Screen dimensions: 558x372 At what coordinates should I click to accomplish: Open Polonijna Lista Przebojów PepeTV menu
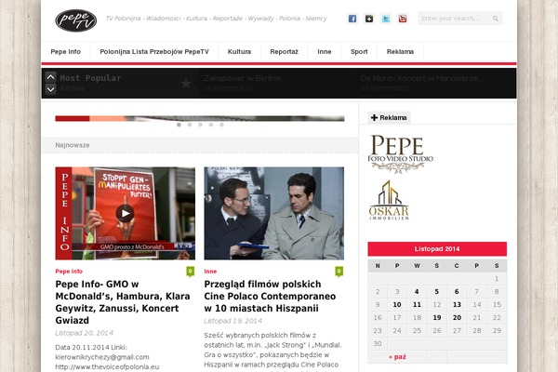point(154,52)
